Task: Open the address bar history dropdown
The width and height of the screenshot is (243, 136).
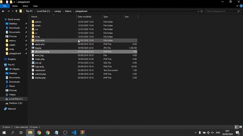Action: click(198, 11)
